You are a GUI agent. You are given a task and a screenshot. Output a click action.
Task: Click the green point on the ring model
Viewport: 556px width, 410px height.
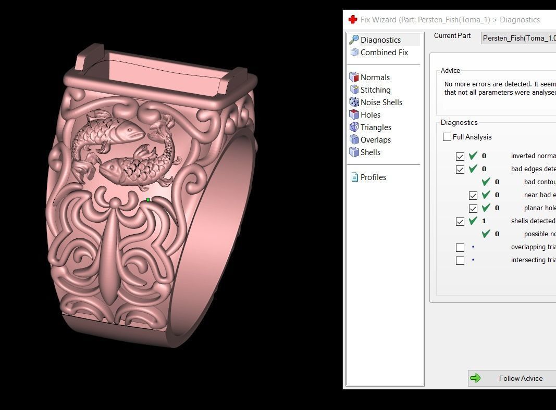[x=148, y=200]
